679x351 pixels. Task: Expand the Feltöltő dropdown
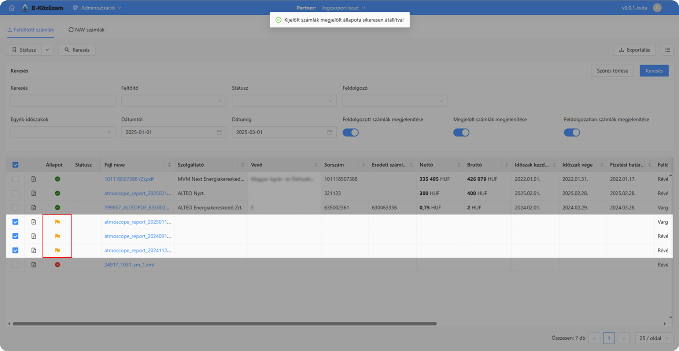173,101
